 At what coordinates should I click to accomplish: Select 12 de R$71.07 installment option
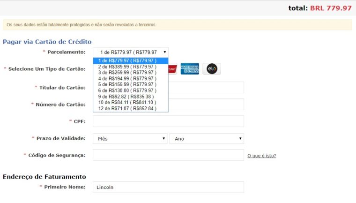tap(131, 109)
